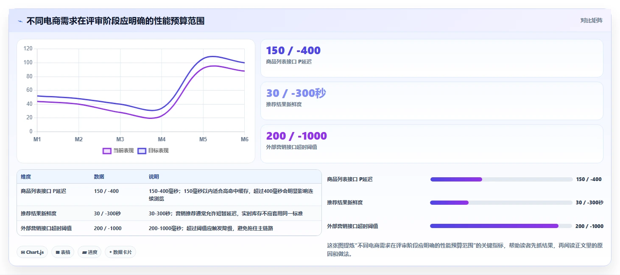Click the 说明 column header
The height and width of the screenshot is (275, 620).
(x=154, y=177)
